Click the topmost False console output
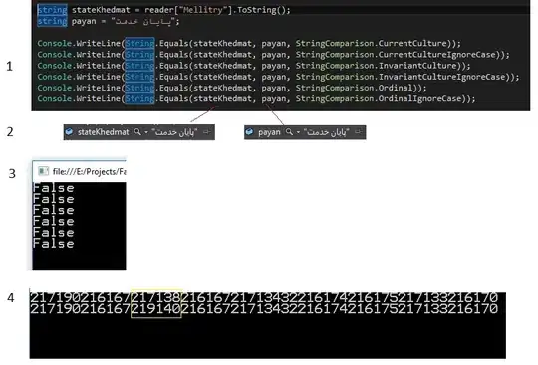 [54, 188]
